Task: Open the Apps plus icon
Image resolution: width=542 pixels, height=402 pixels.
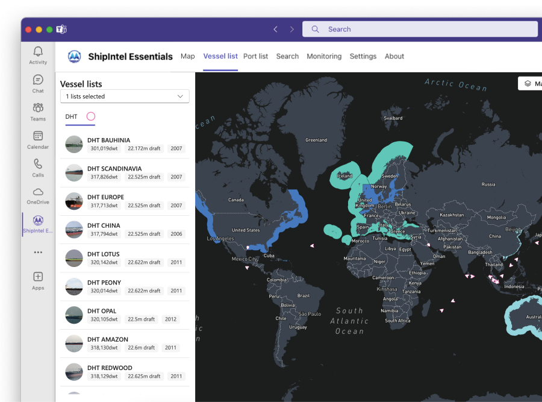Action: tap(38, 277)
